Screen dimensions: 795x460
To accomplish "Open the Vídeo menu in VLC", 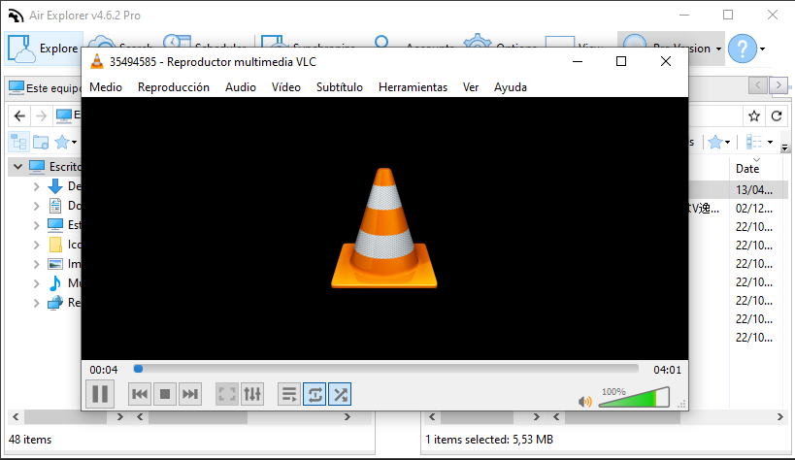I will (286, 87).
